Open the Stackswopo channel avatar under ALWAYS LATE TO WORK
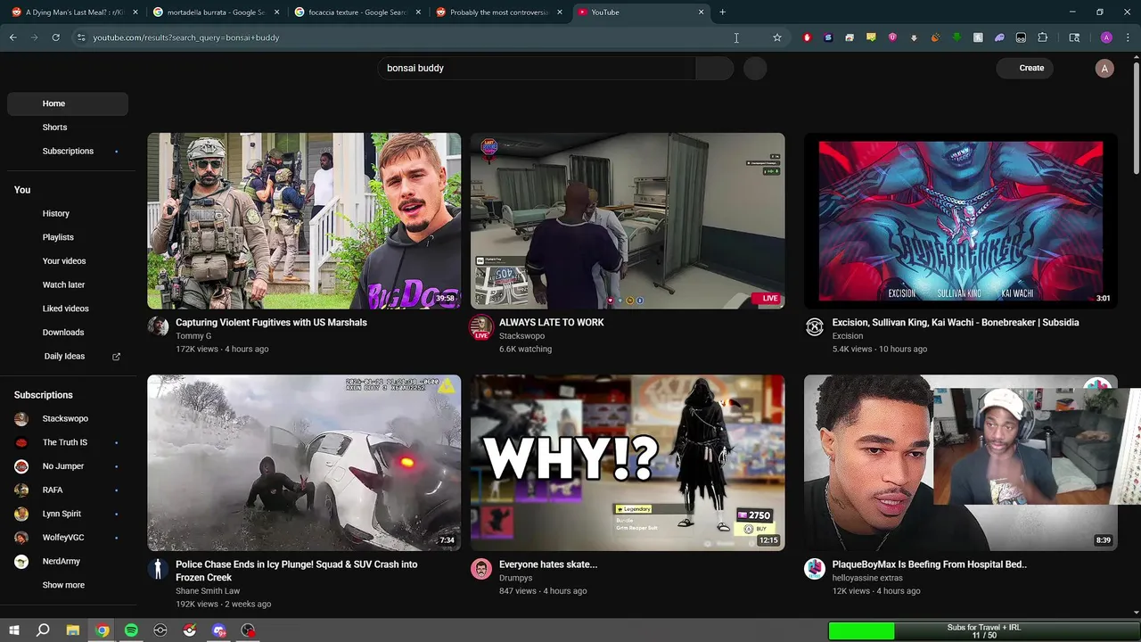The height and width of the screenshot is (642, 1141). pyautogui.click(x=481, y=326)
